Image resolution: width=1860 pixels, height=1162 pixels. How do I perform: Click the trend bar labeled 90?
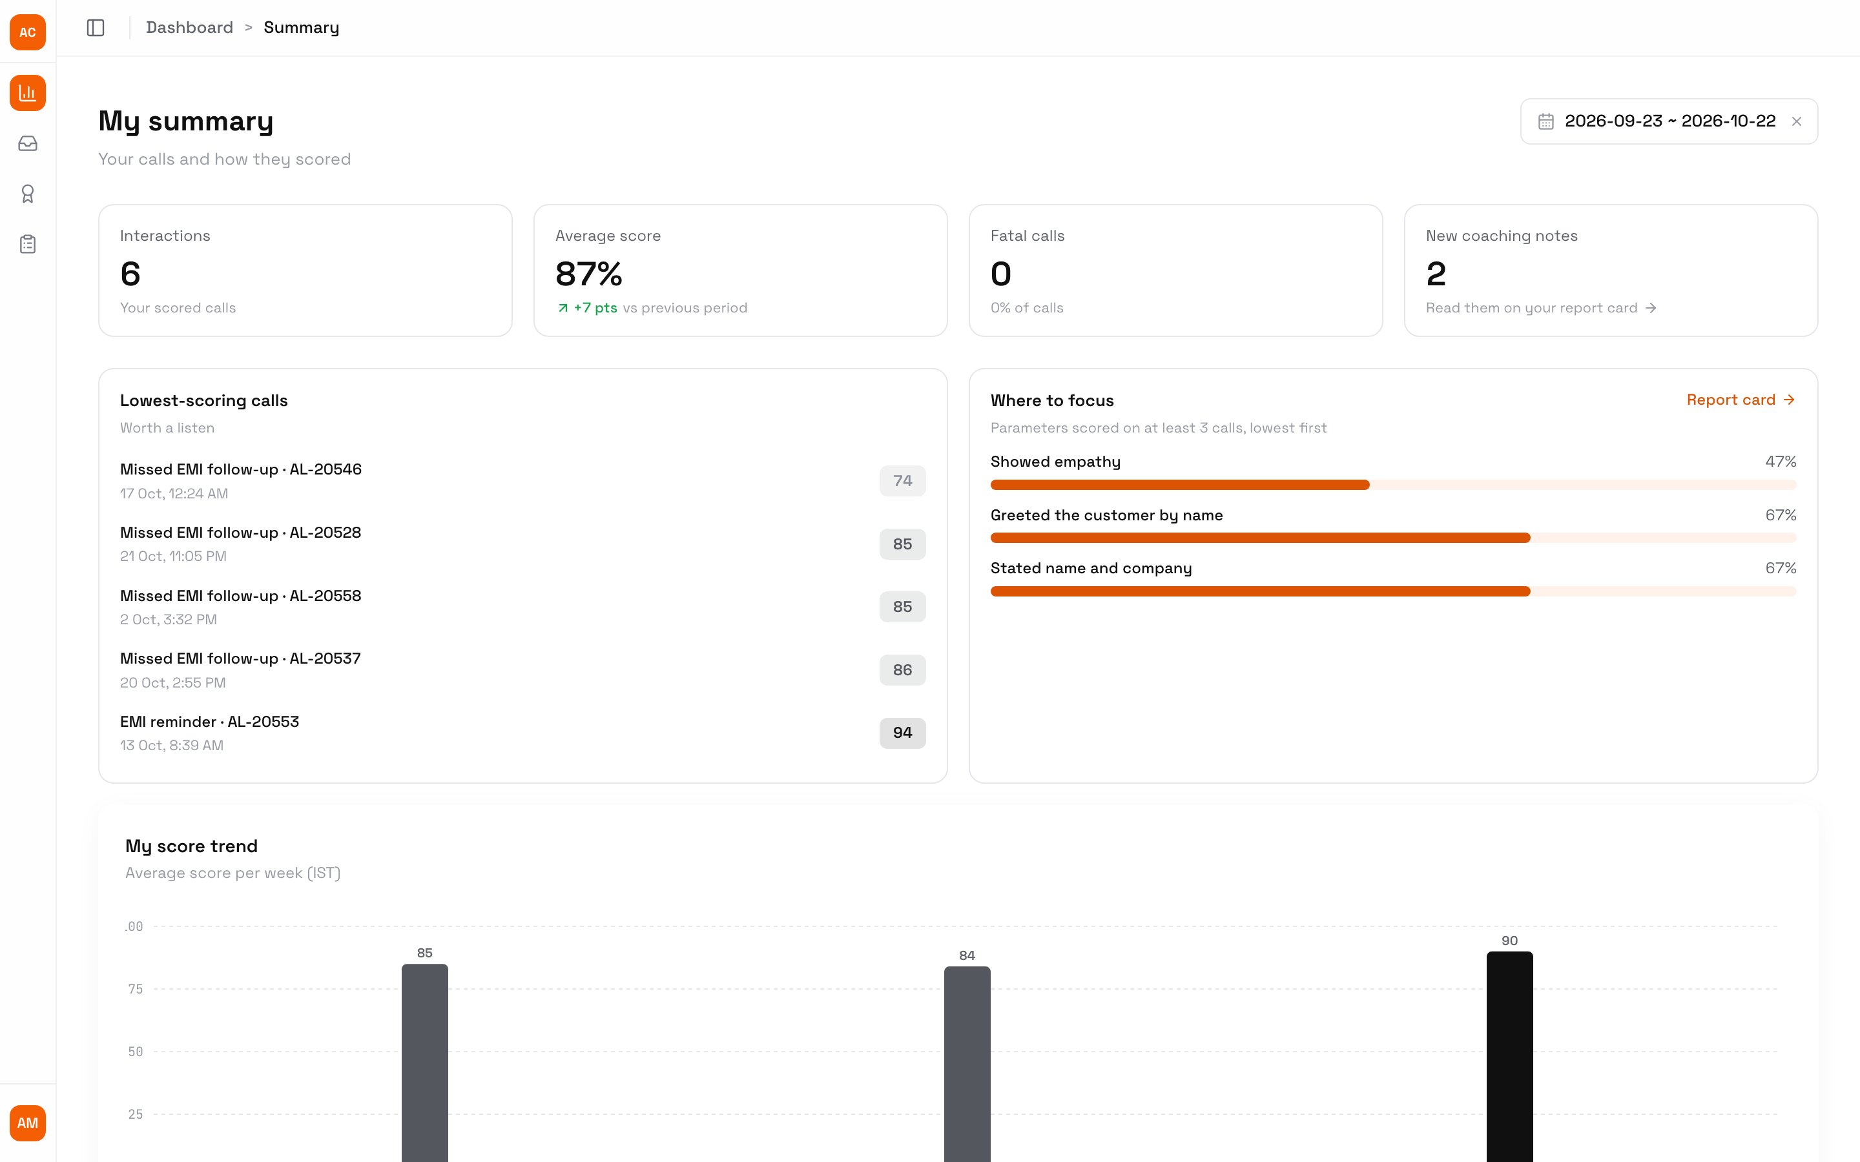(x=1509, y=1057)
